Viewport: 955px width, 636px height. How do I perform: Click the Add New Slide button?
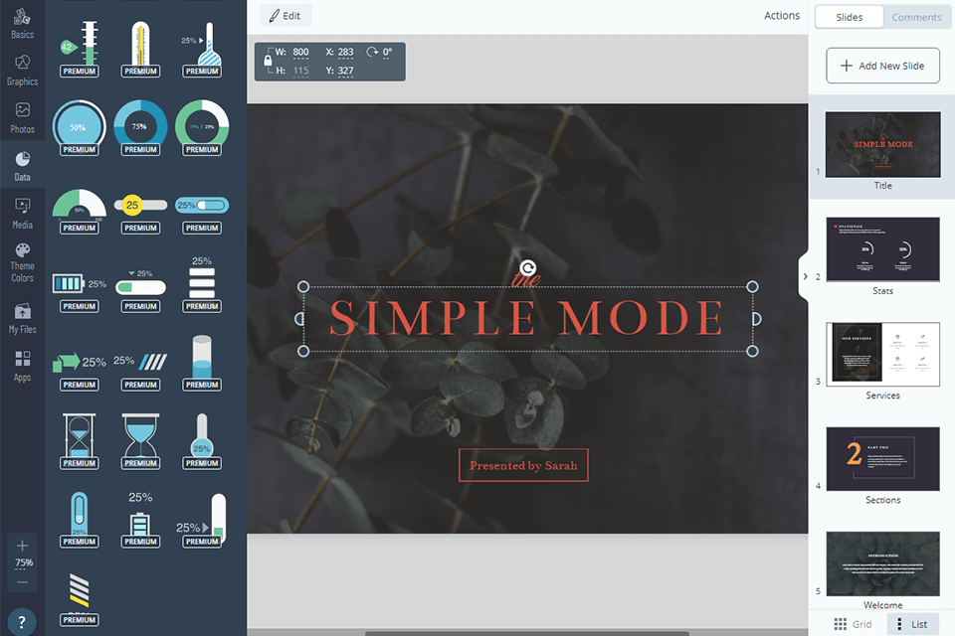coord(882,66)
